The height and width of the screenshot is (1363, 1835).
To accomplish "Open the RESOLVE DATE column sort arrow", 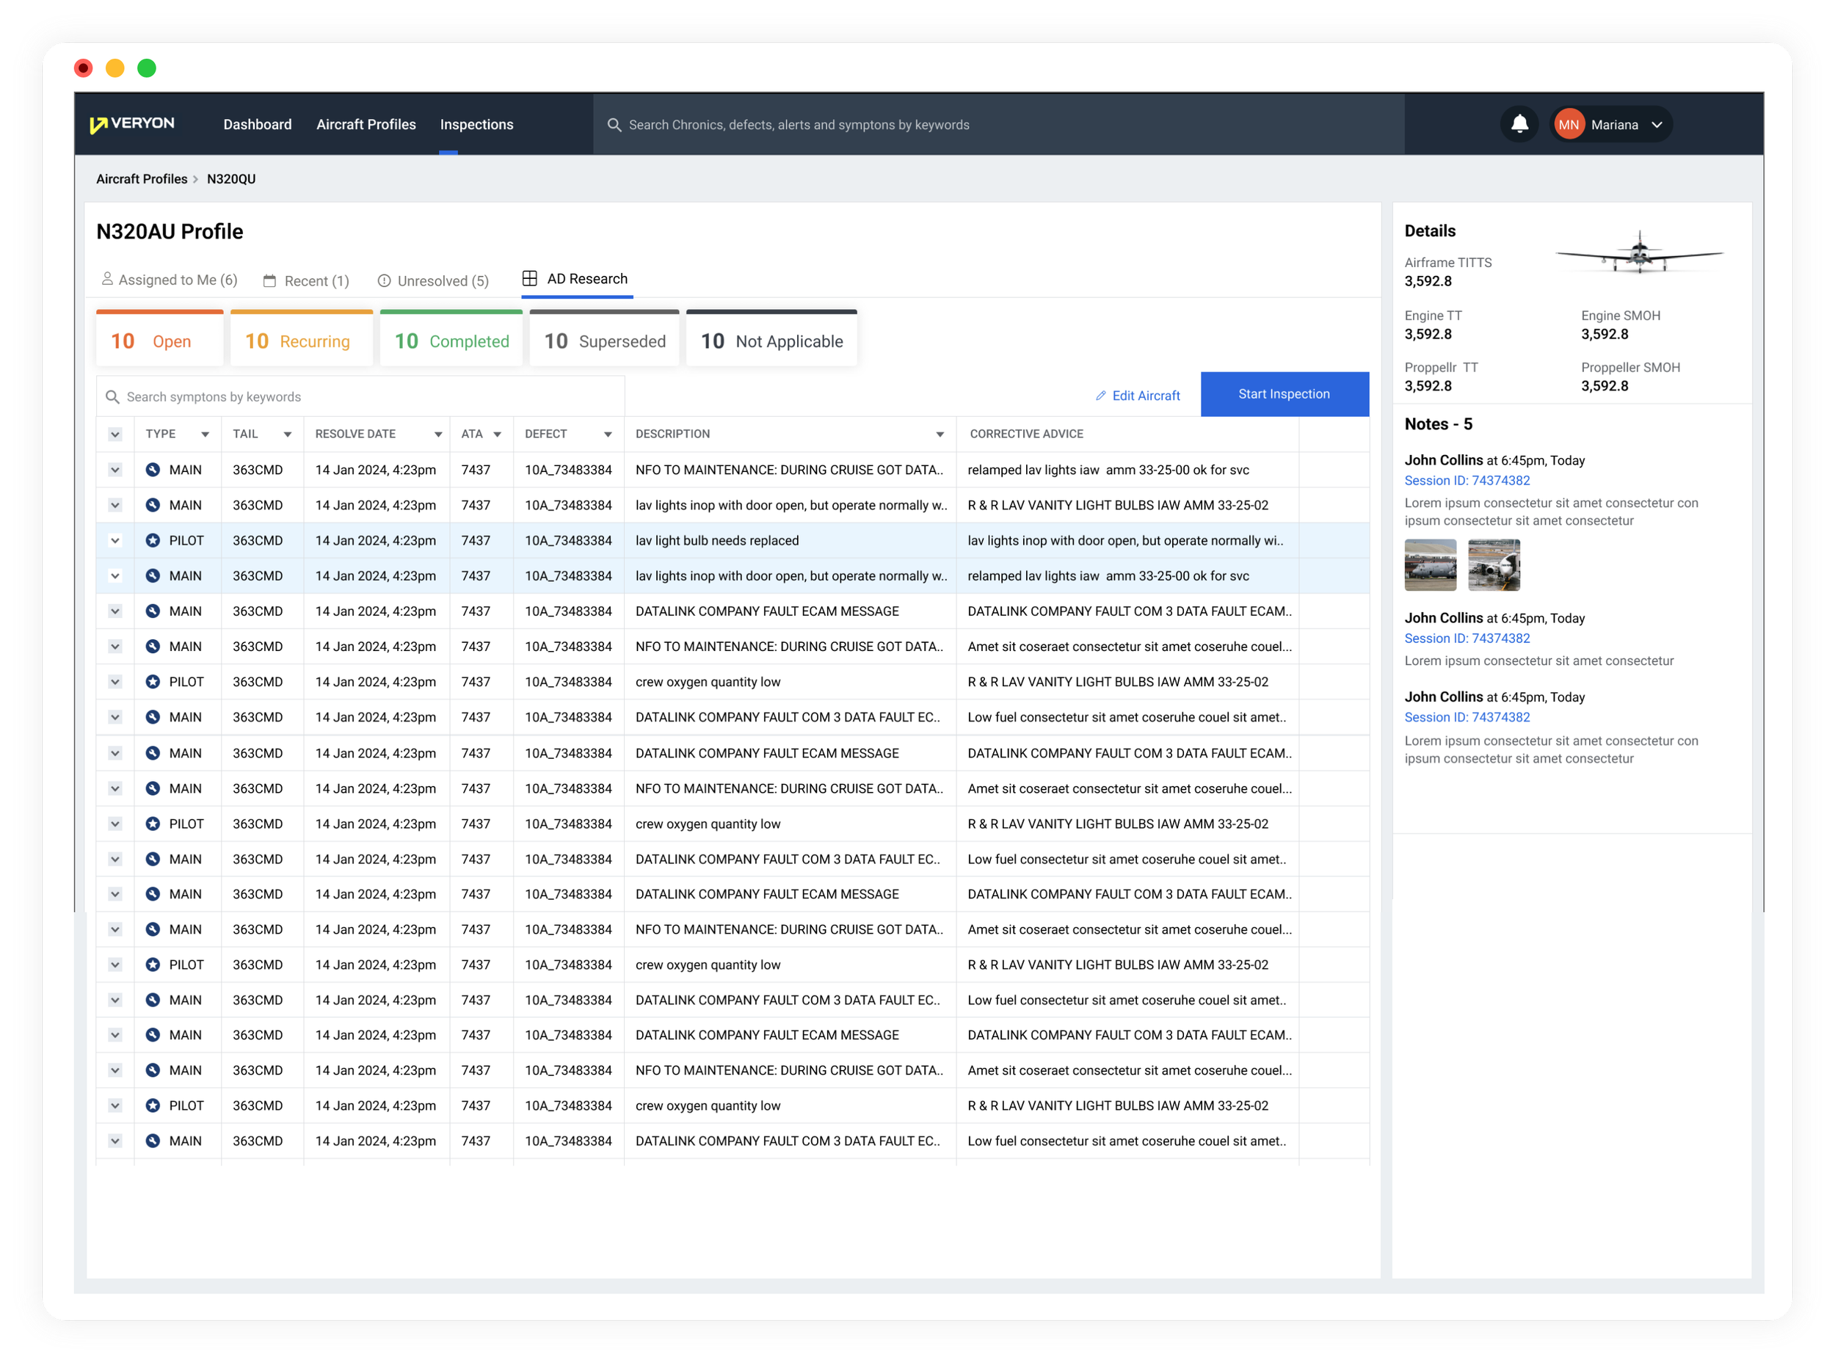I will [438, 435].
